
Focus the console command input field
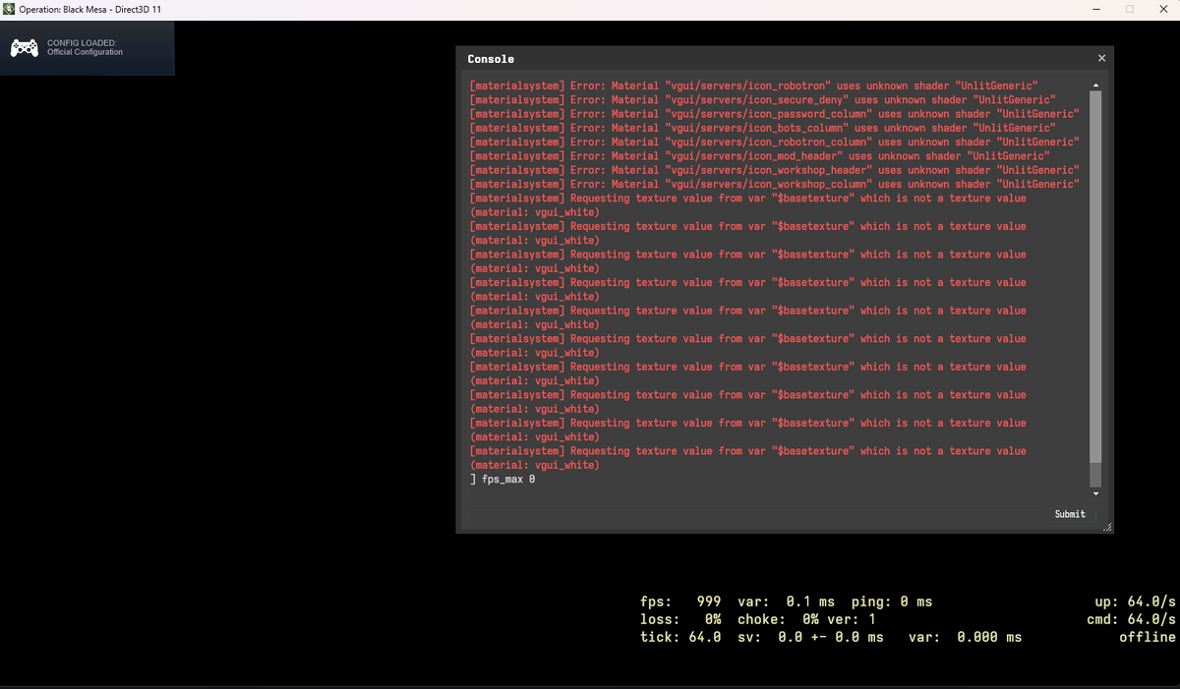pyautogui.click(x=753, y=514)
